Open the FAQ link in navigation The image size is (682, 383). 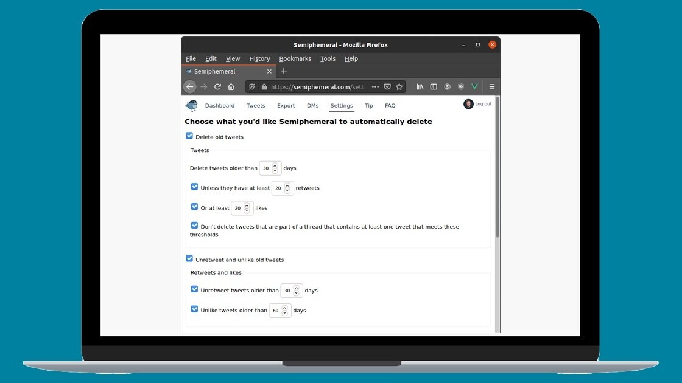390,106
